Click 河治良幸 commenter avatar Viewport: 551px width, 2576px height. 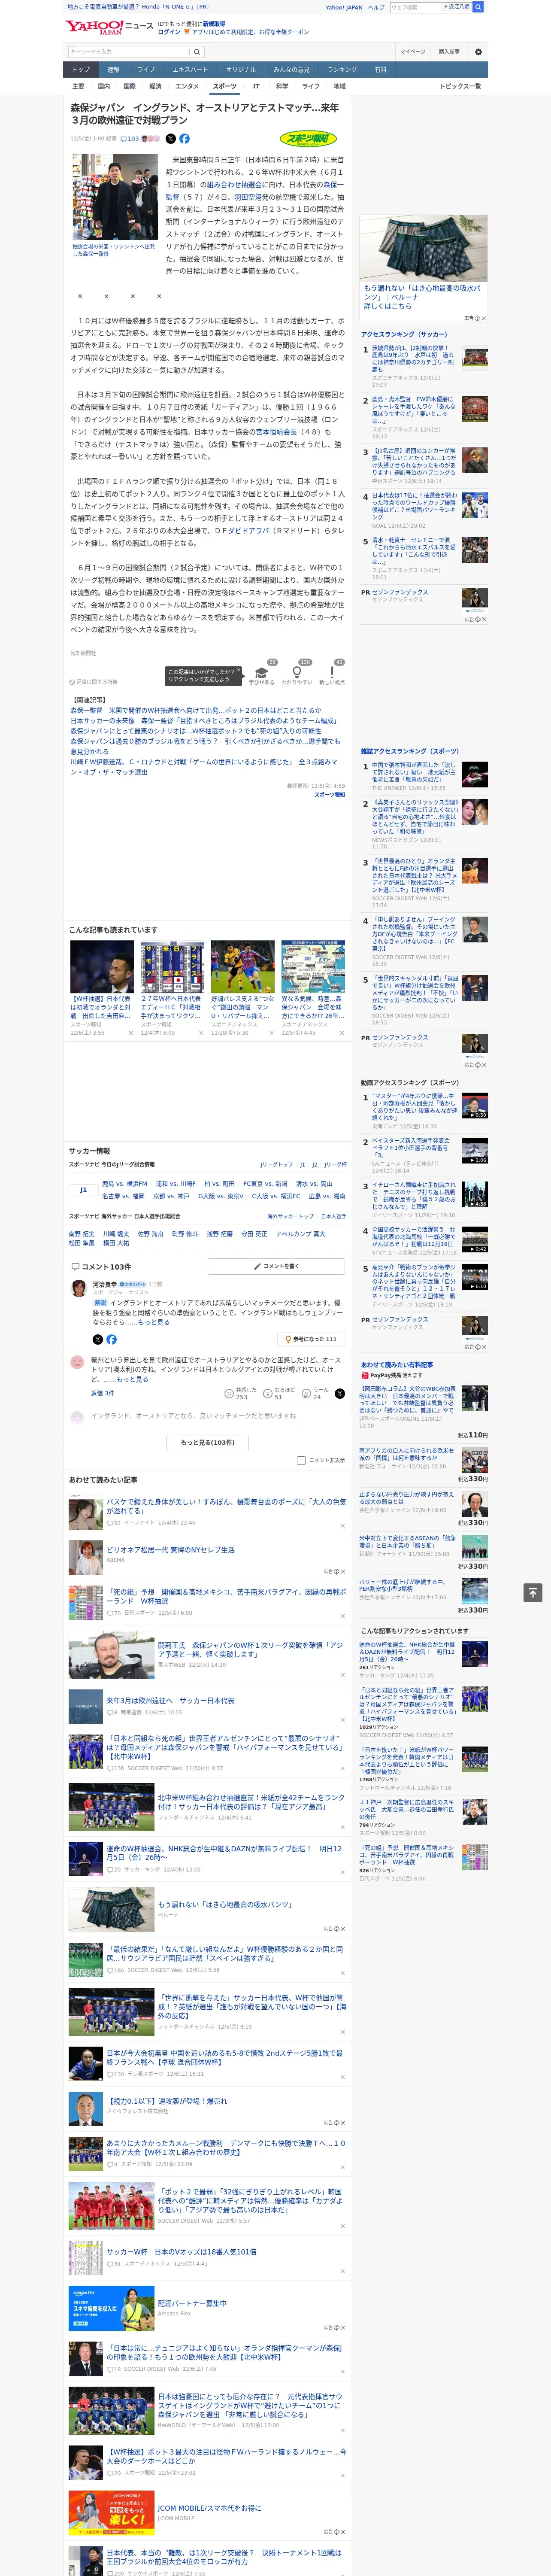pyautogui.click(x=79, y=1288)
